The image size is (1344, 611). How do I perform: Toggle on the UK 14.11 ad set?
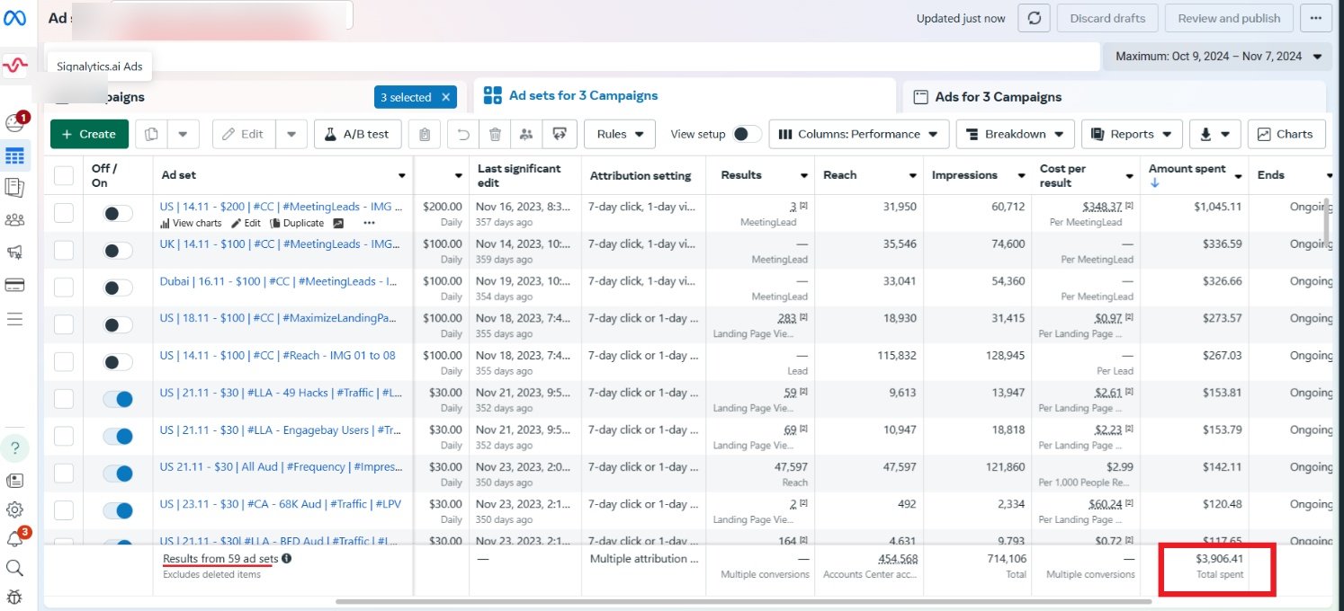pos(118,251)
